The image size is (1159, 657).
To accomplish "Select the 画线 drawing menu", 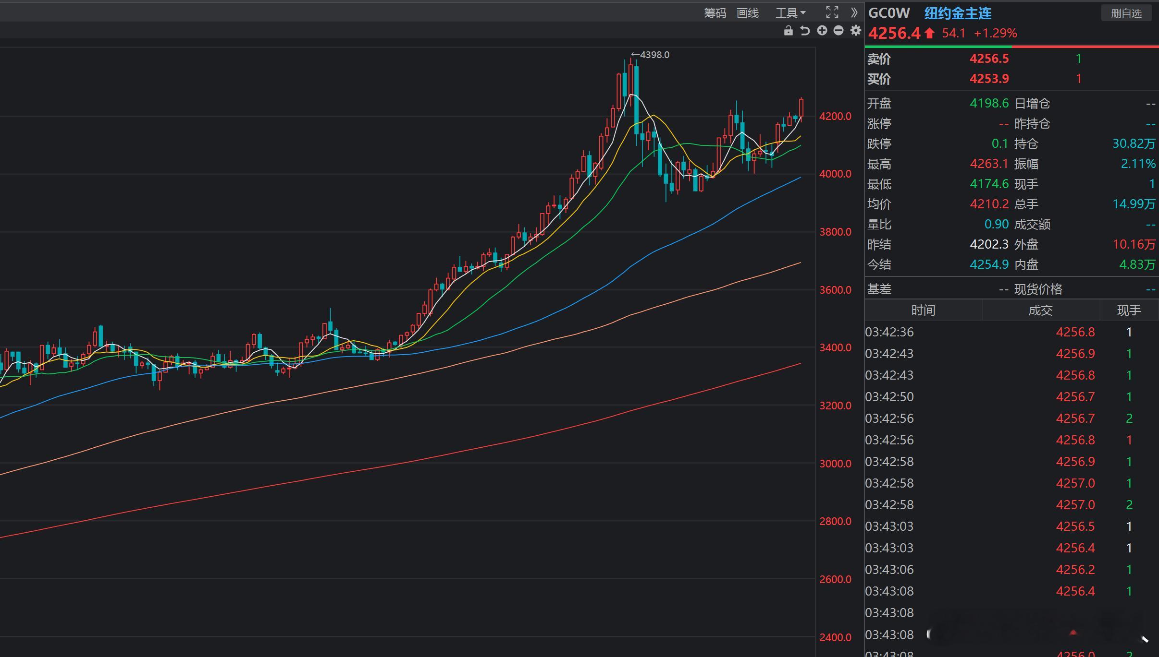I will click(748, 13).
